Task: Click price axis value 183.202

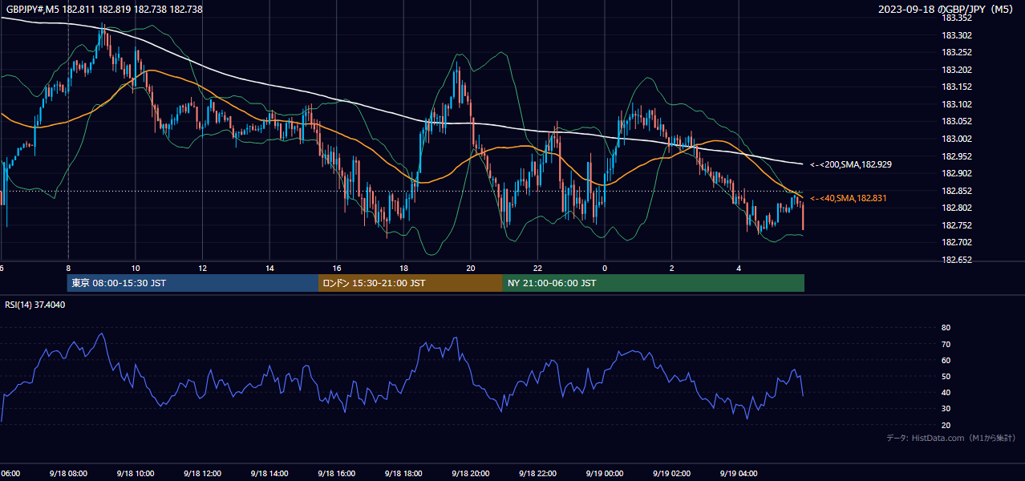Action: 956,70
